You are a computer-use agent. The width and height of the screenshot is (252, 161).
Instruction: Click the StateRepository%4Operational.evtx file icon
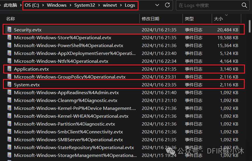tap(9, 147)
